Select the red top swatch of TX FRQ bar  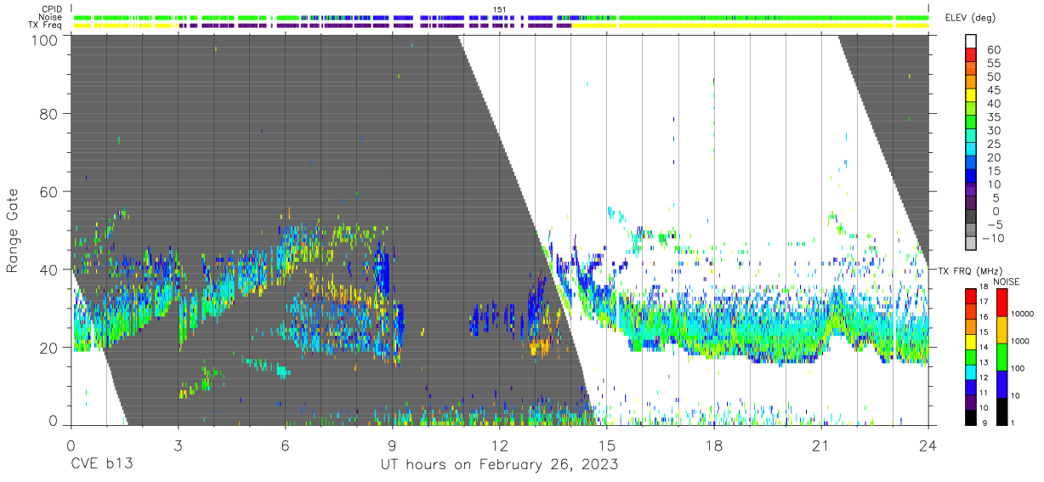(972, 296)
